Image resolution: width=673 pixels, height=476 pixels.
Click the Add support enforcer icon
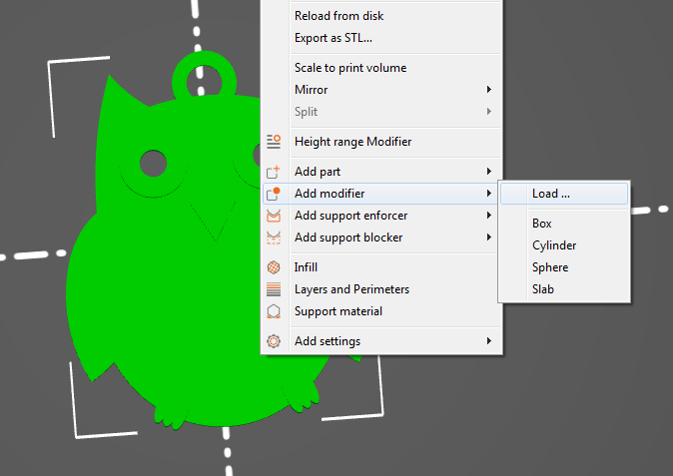274,216
